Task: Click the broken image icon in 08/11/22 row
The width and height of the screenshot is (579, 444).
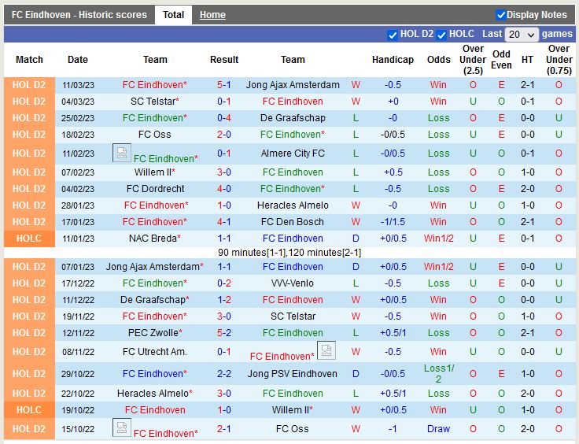Action: click(x=326, y=350)
